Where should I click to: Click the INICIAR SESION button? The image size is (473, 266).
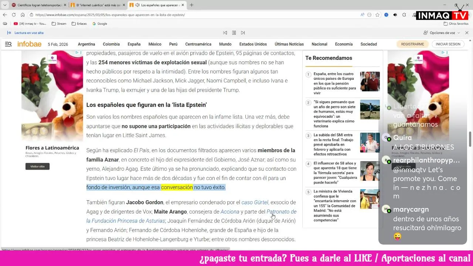coord(448,44)
